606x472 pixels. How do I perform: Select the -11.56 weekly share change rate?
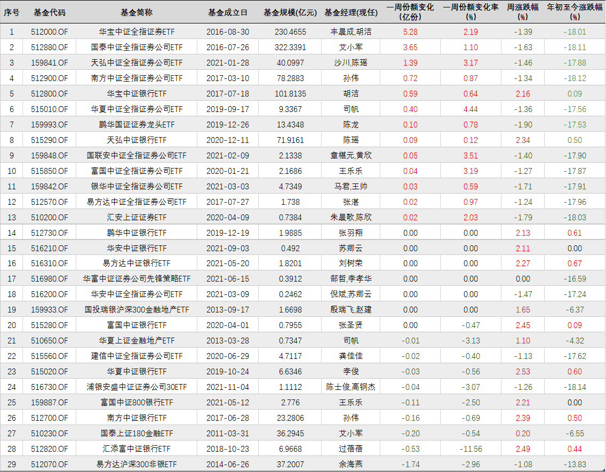471,449
